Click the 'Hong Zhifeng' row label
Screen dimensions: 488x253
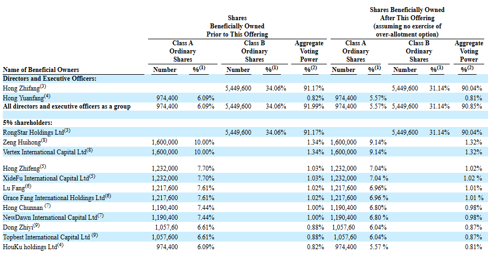coord(21,168)
